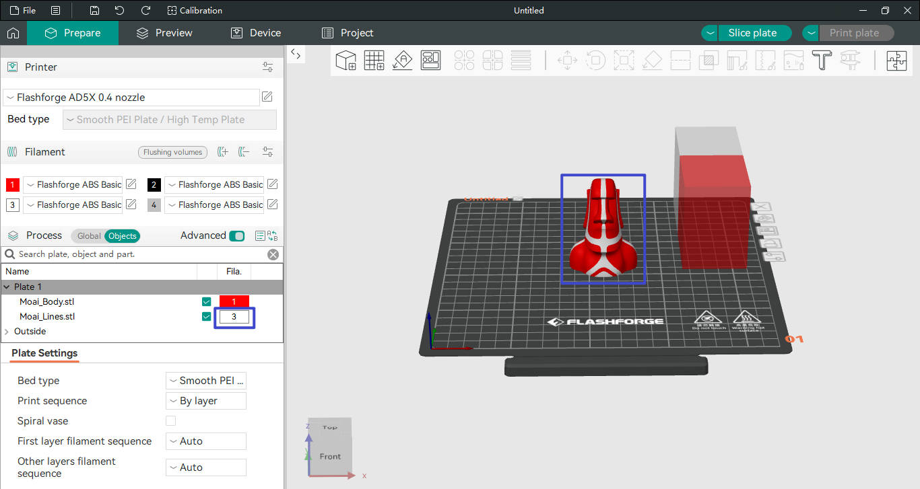The height and width of the screenshot is (489, 920).
Task: Click the Remove filament icon
Action: click(x=244, y=152)
